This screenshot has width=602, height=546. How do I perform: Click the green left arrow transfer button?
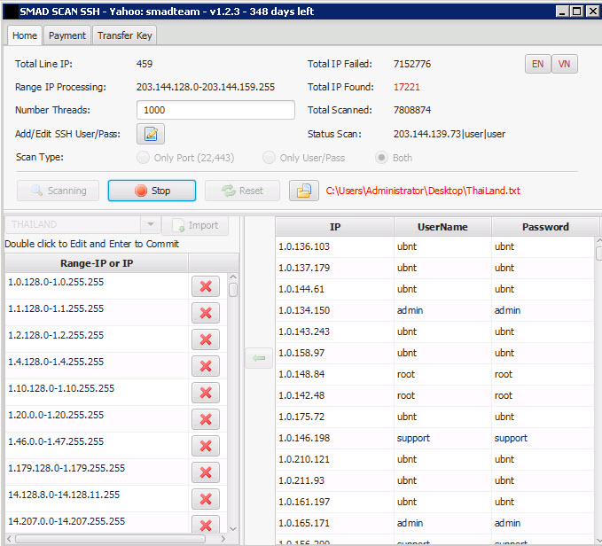259,358
